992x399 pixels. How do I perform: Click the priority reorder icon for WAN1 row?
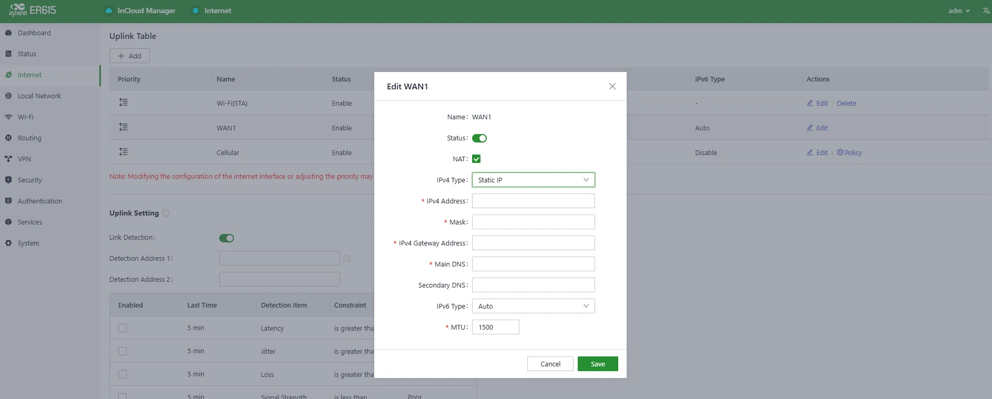pyautogui.click(x=124, y=127)
